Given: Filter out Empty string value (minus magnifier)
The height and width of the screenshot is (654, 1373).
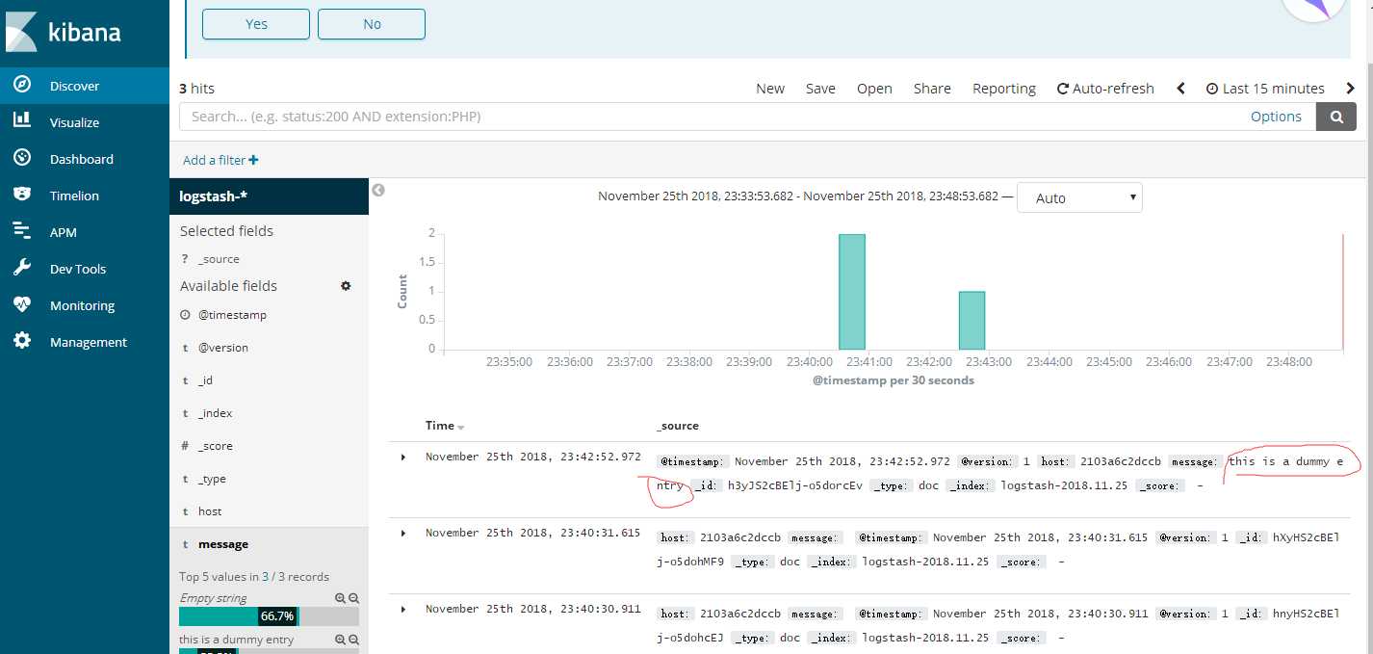Looking at the screenshot, I should (353, 598).
